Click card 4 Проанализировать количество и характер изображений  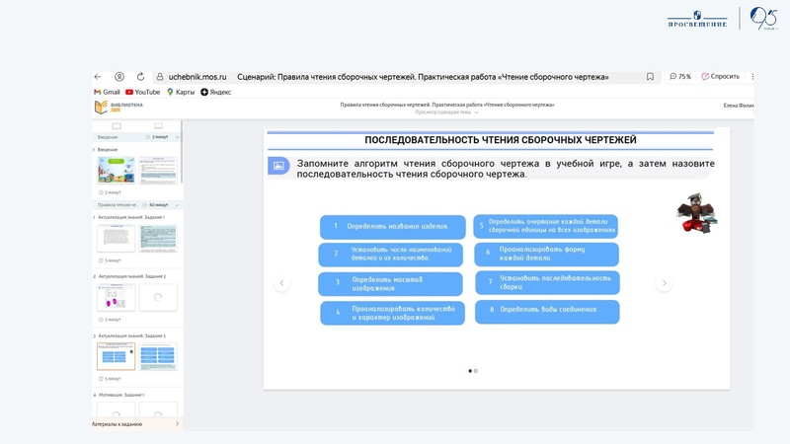pos(392,313)
